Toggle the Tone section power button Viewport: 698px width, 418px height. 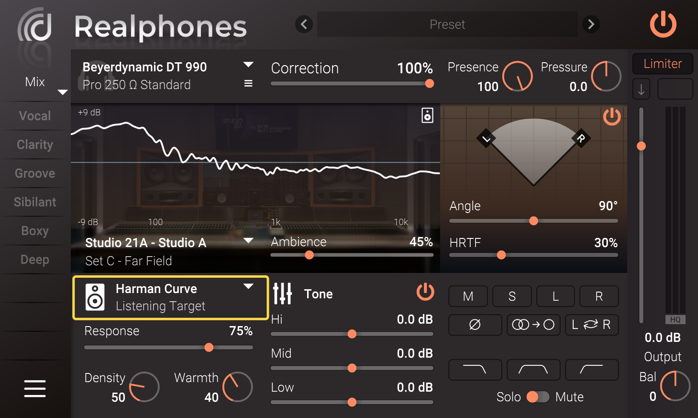(x=425, y=292)
